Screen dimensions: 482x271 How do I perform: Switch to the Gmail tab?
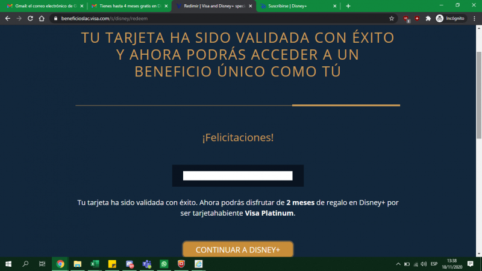[x=45, y=5]
